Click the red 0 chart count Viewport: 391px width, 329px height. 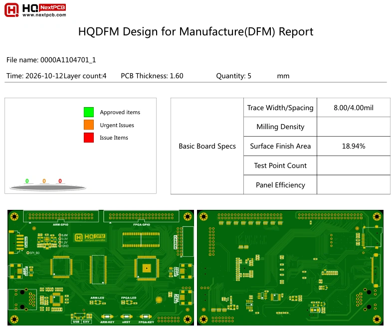pyautogui.click(x=60, y=181)
